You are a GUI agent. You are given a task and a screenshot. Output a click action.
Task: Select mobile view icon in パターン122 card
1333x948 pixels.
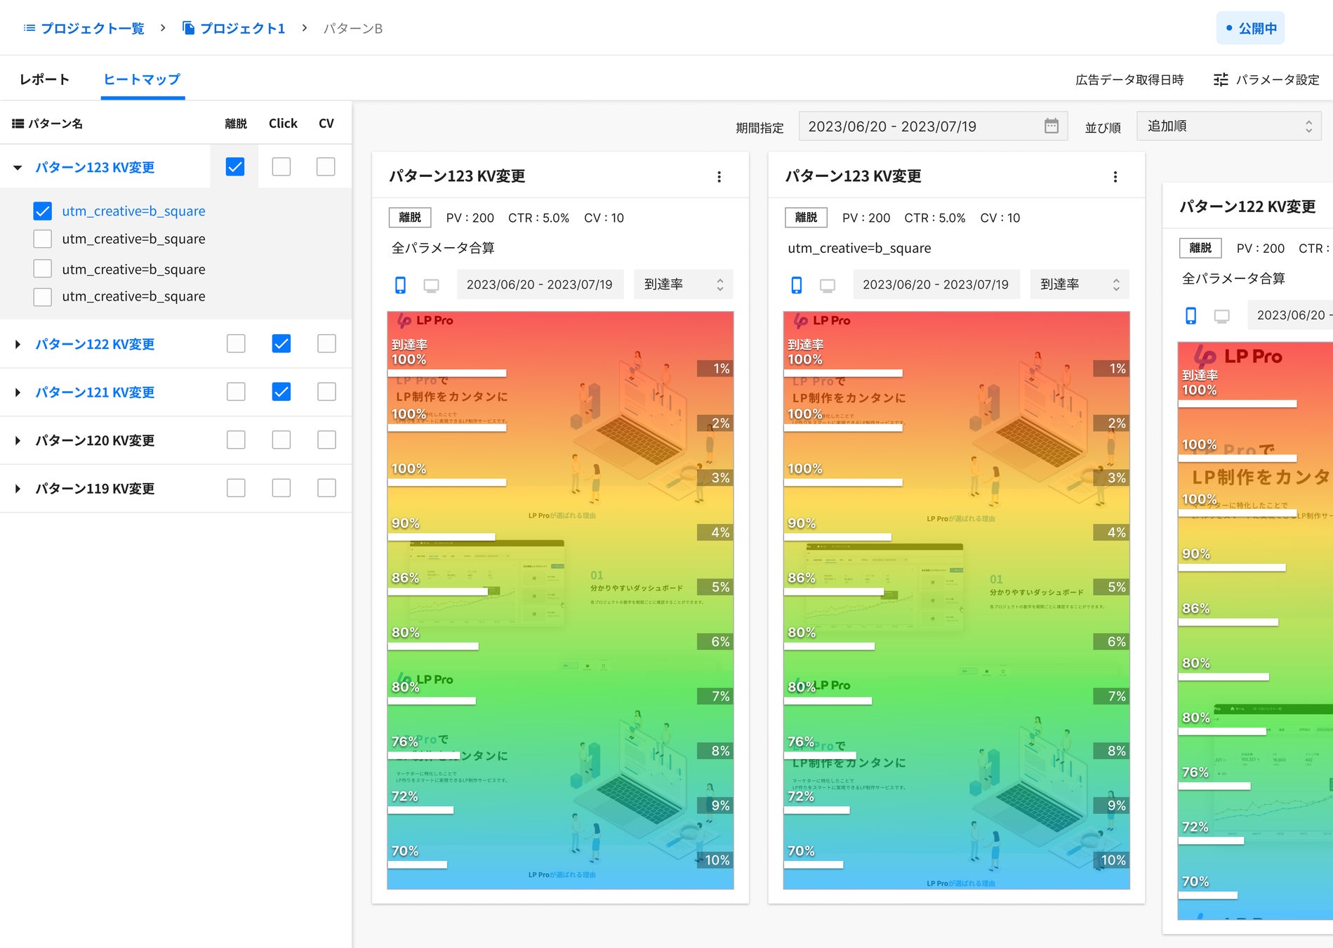coord(1191,316)
